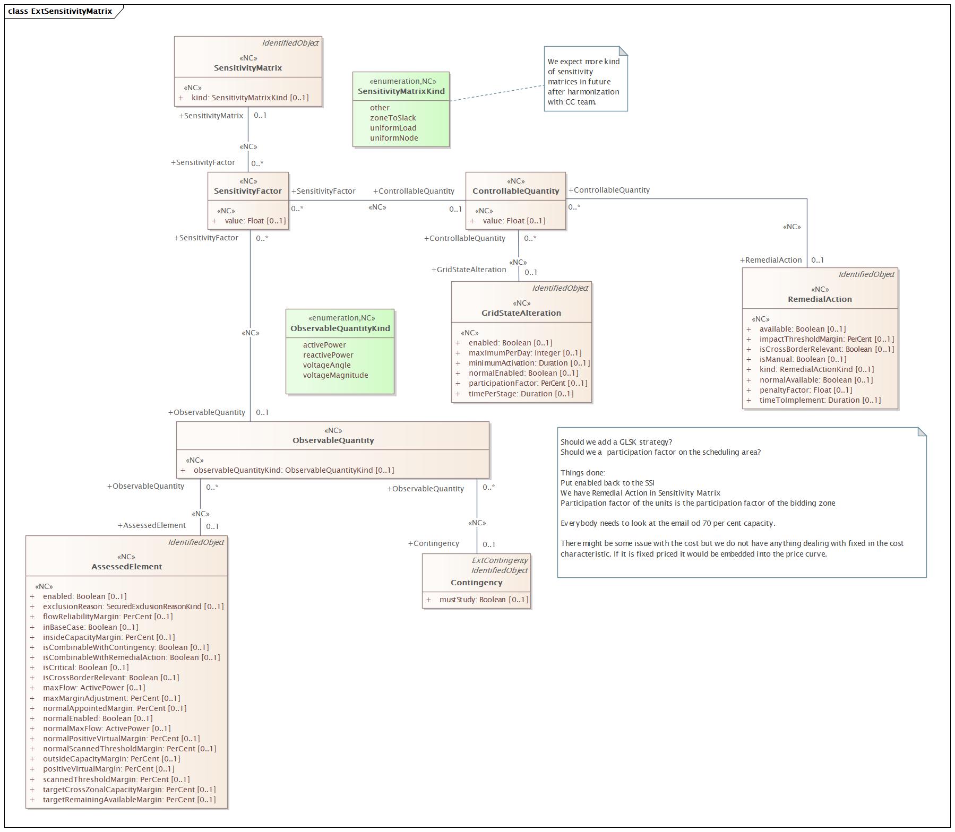Click the 'voltageAngle' enumeration literal
This screenshot has width=955, height=832.
pos(326,365)
